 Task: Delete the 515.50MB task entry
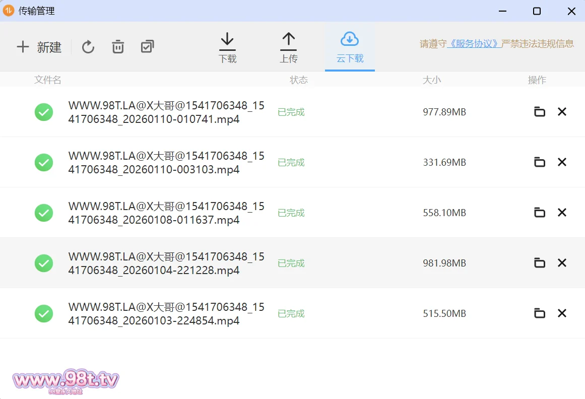(562, 313)
